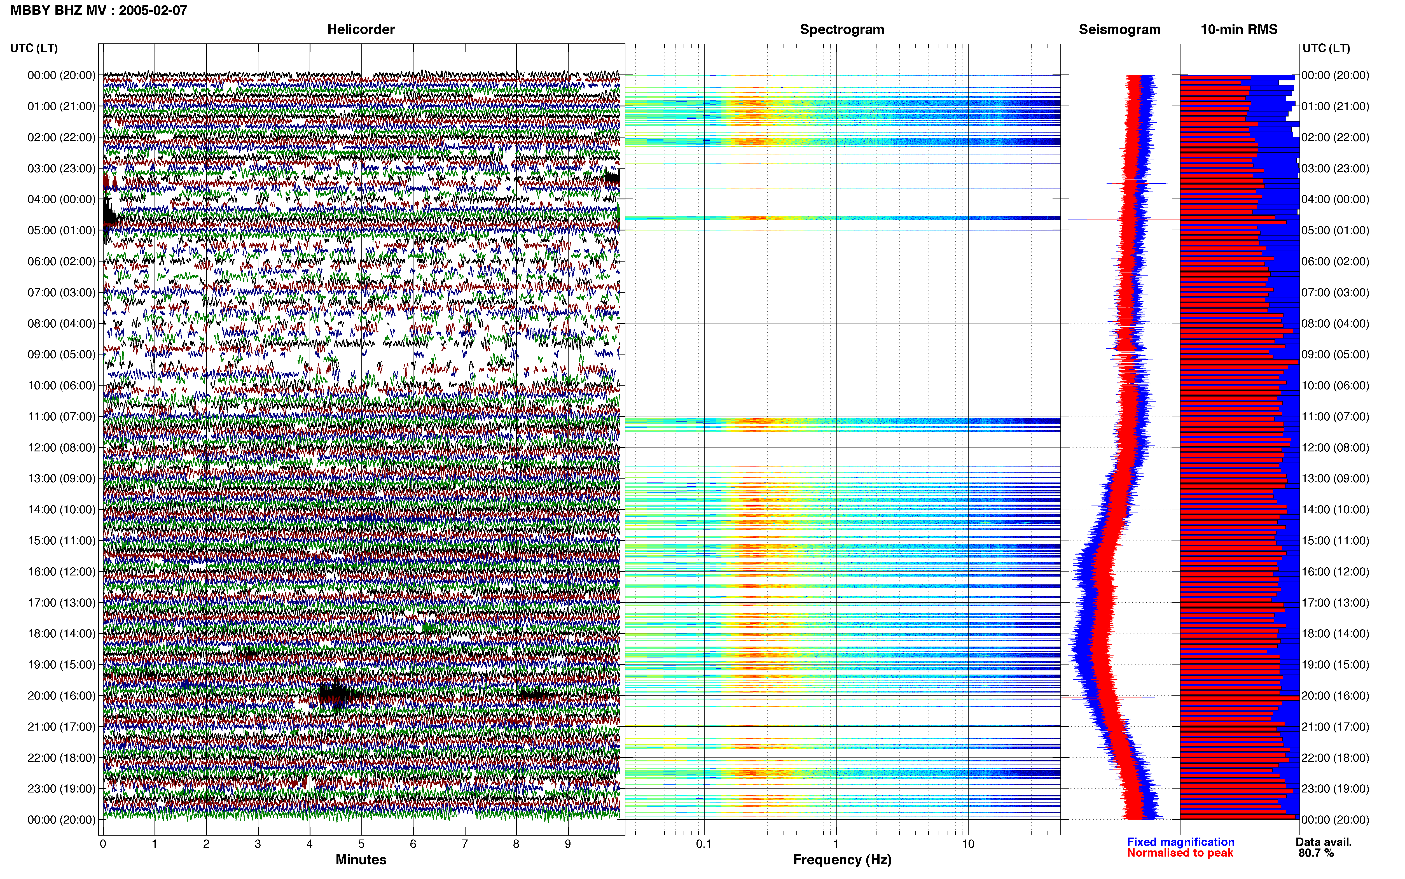This screenshot has height=879, width=1405.
Task: Click the right 06:00 (02:00) time label
Action: point(1335,261)
